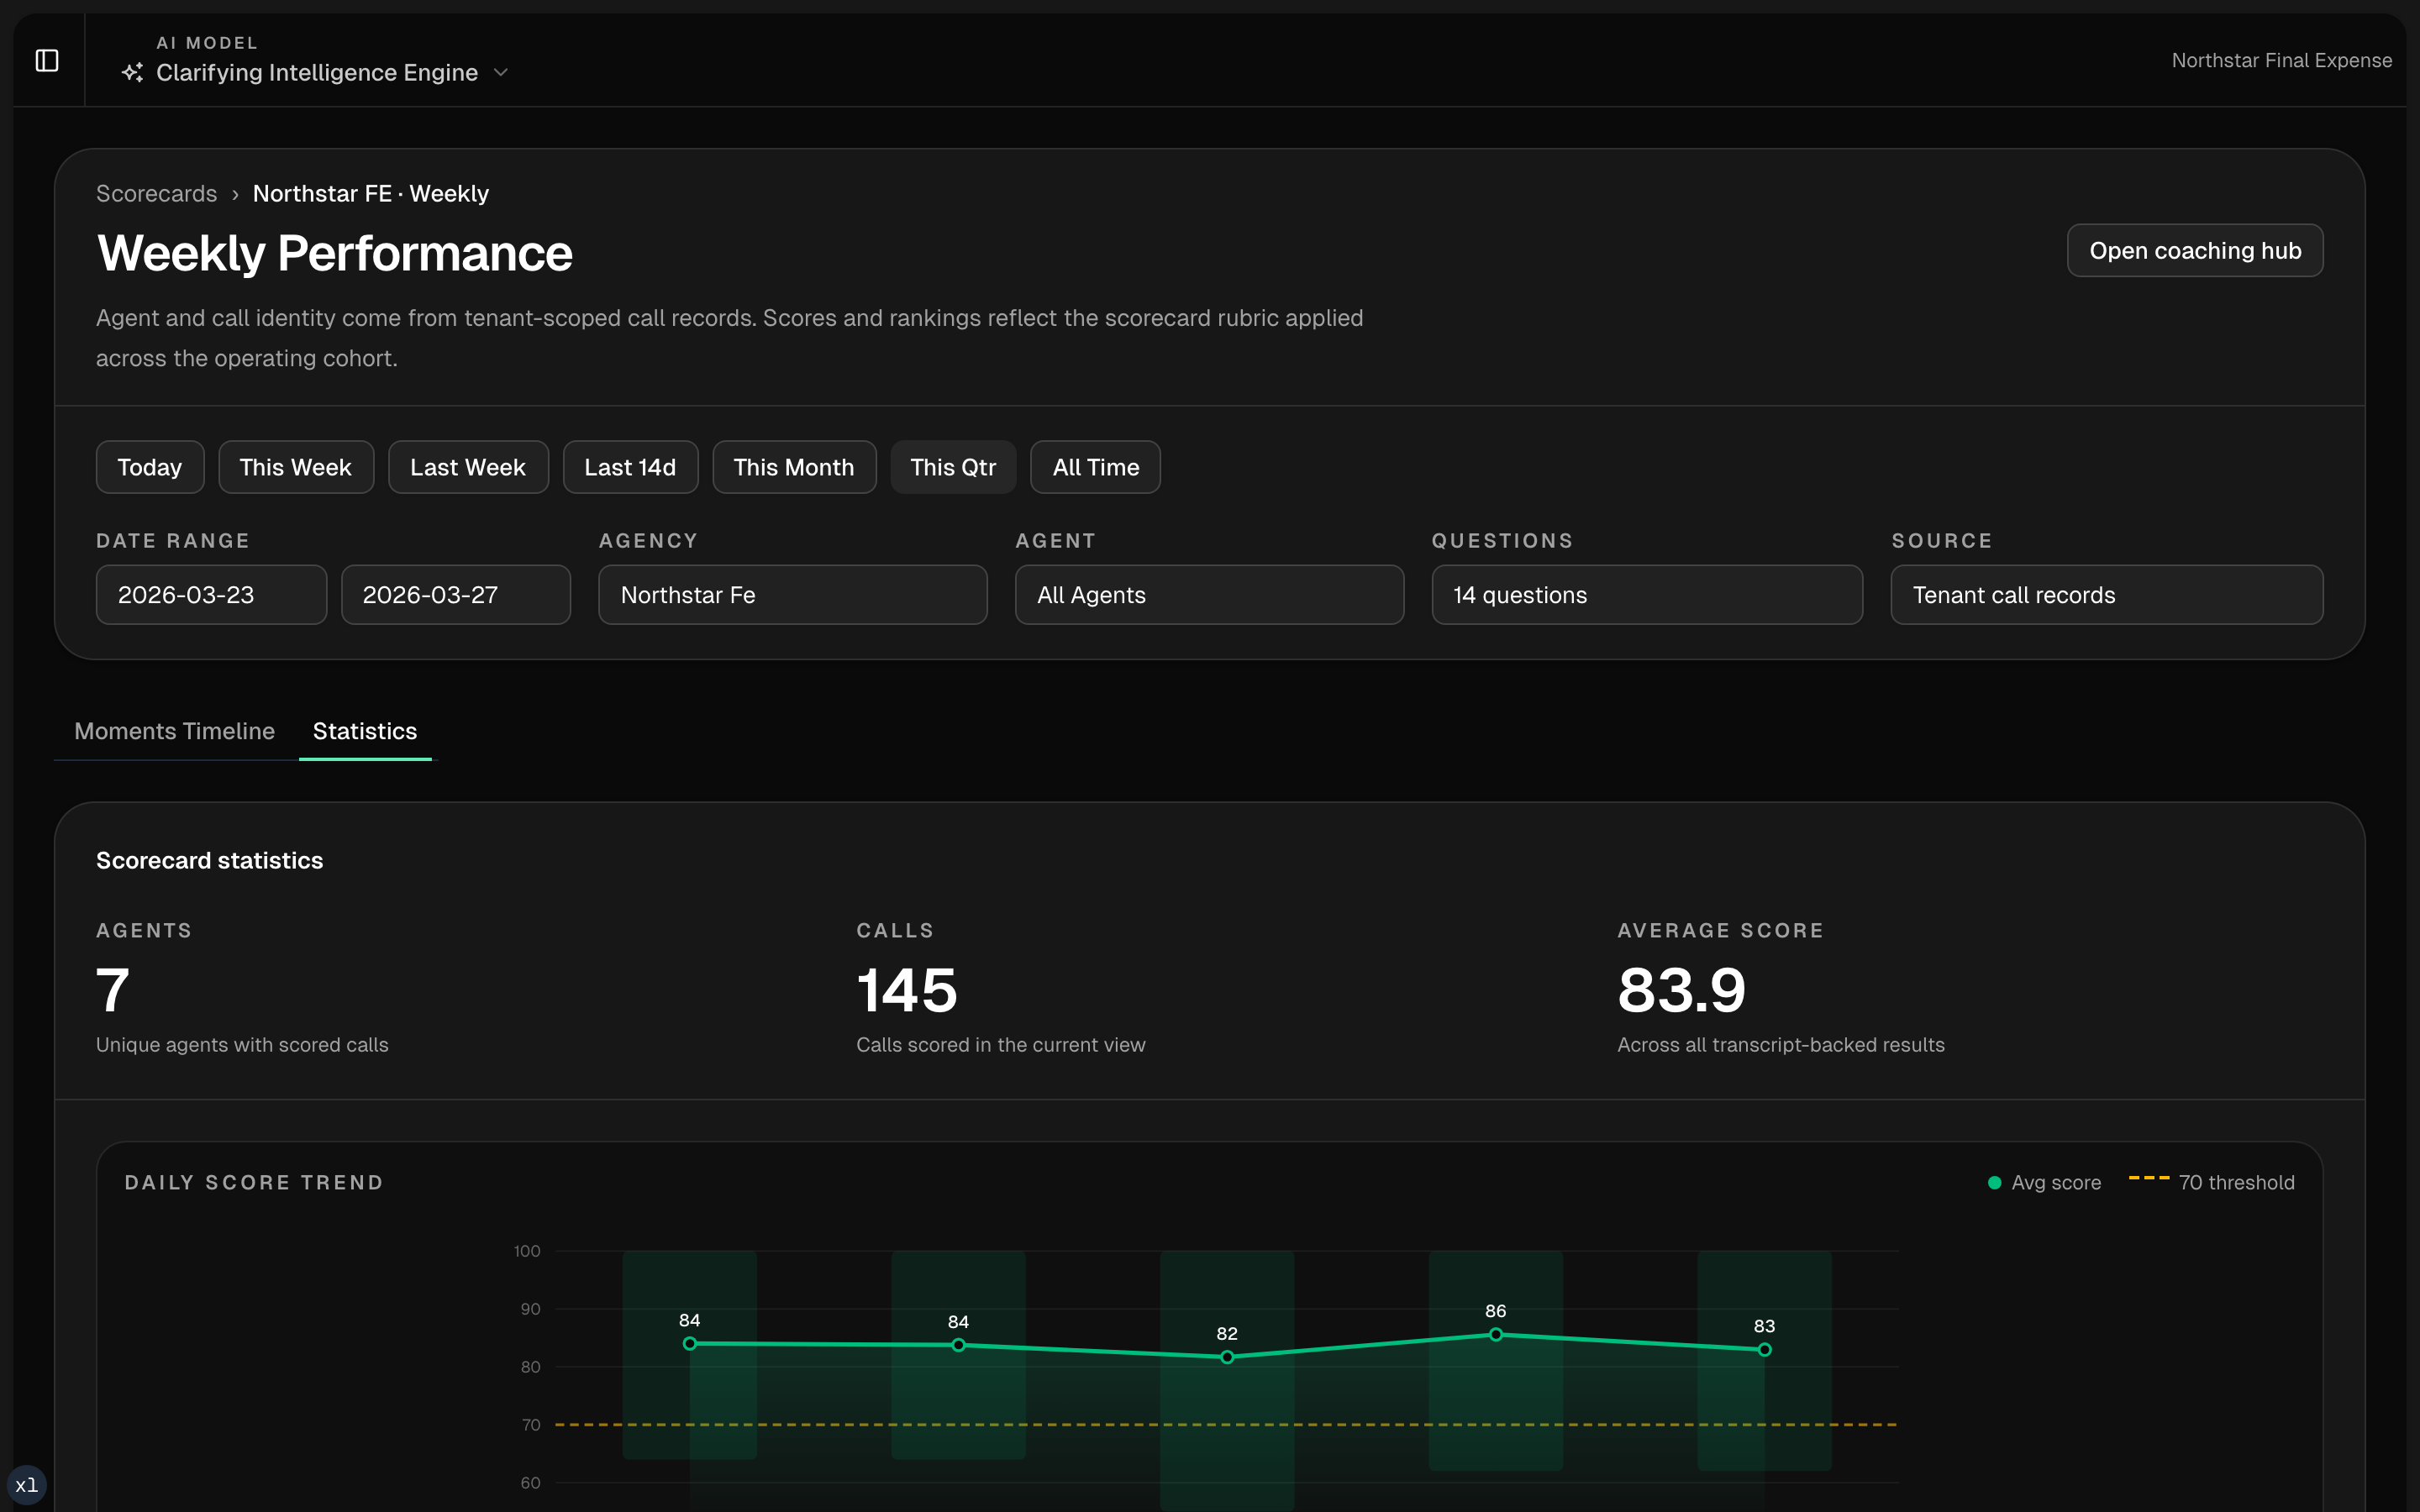This screenshot has height=1512, width=2420.
Task: Select the All Time preset
Action: (1095, 467)
